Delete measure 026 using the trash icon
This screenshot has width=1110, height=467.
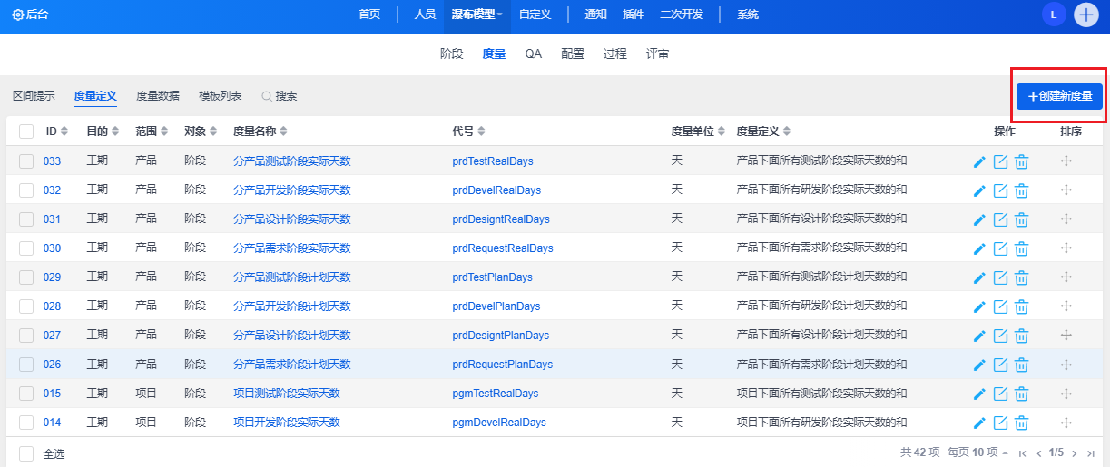pos(1021,365)
